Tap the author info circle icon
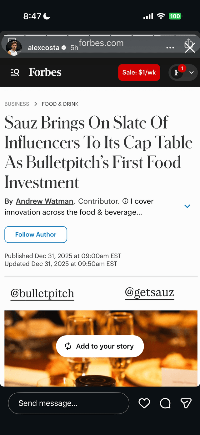This screenshot has height=435, width=200. (125, 201)
